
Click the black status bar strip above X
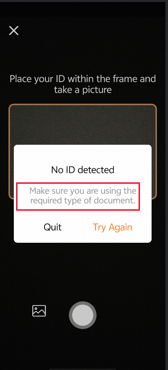pyautogui.click(x=83, y=9)
